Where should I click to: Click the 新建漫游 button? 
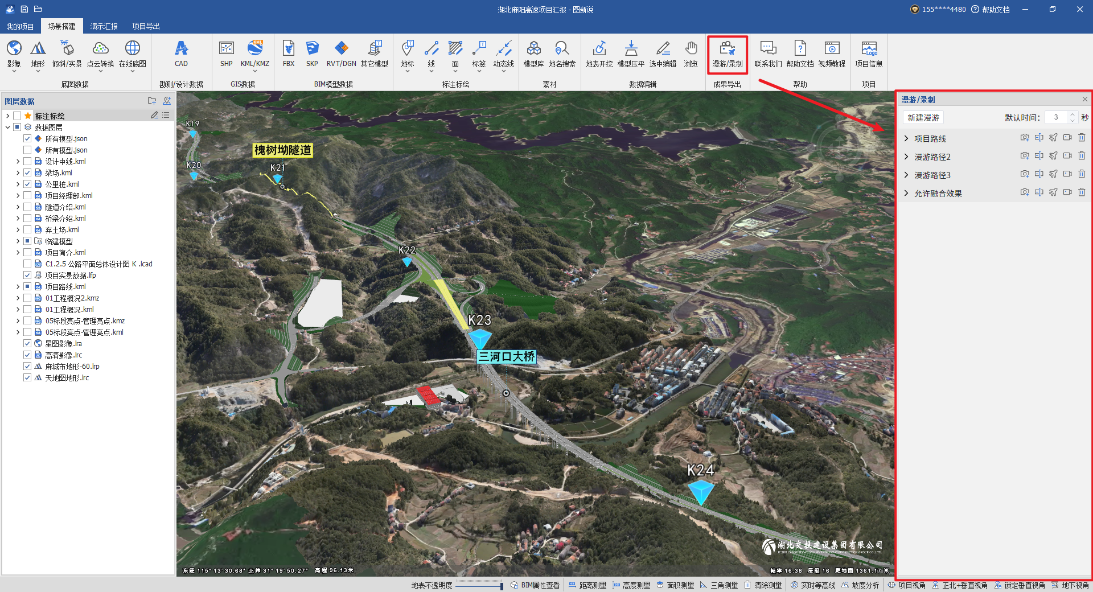[923, 118]
